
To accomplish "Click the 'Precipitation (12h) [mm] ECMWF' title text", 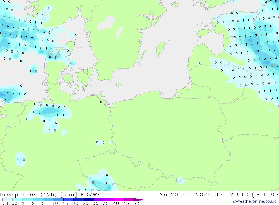I will (50, 195).
